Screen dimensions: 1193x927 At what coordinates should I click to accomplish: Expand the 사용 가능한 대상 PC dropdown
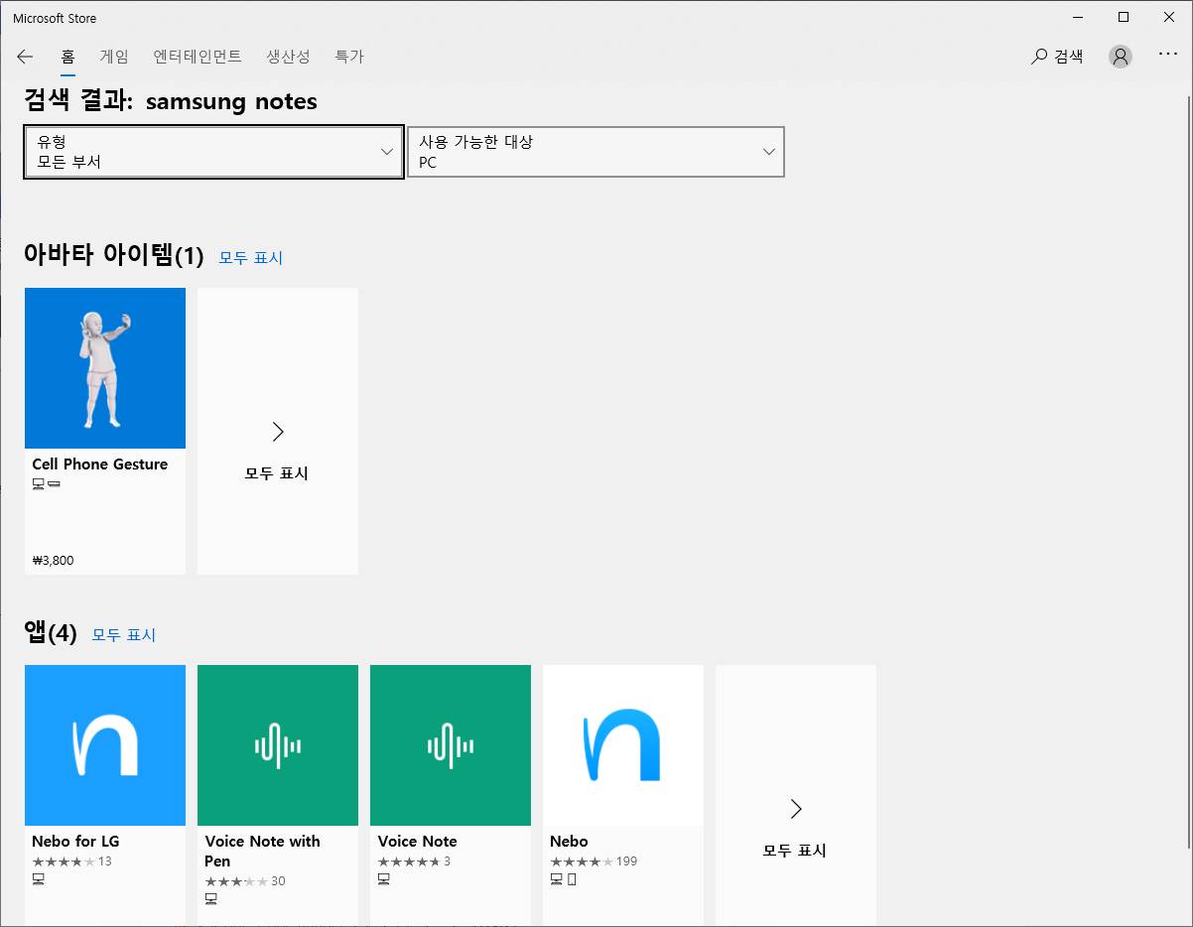tap(596, 152)
